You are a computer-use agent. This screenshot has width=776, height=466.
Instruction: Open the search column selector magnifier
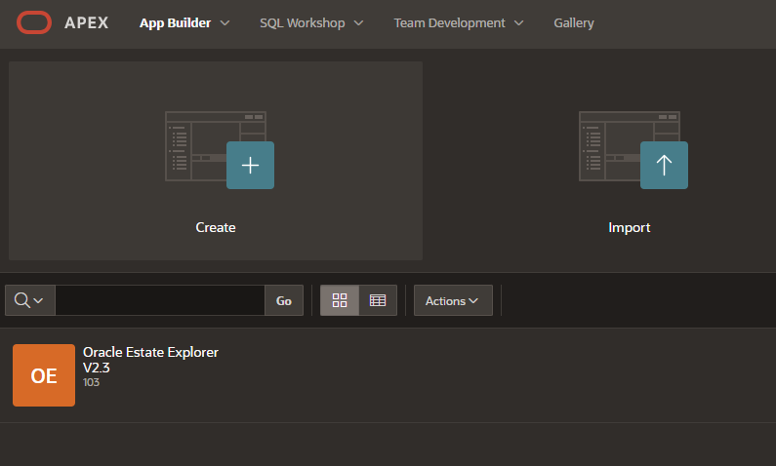click(x=29, y=300)
